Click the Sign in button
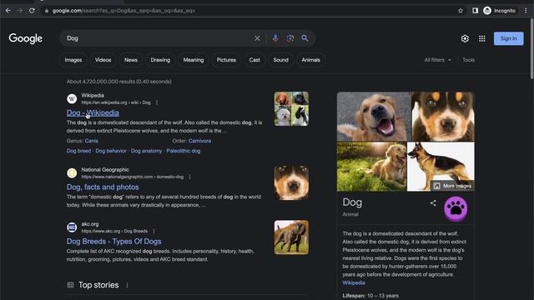 [508, 38]
